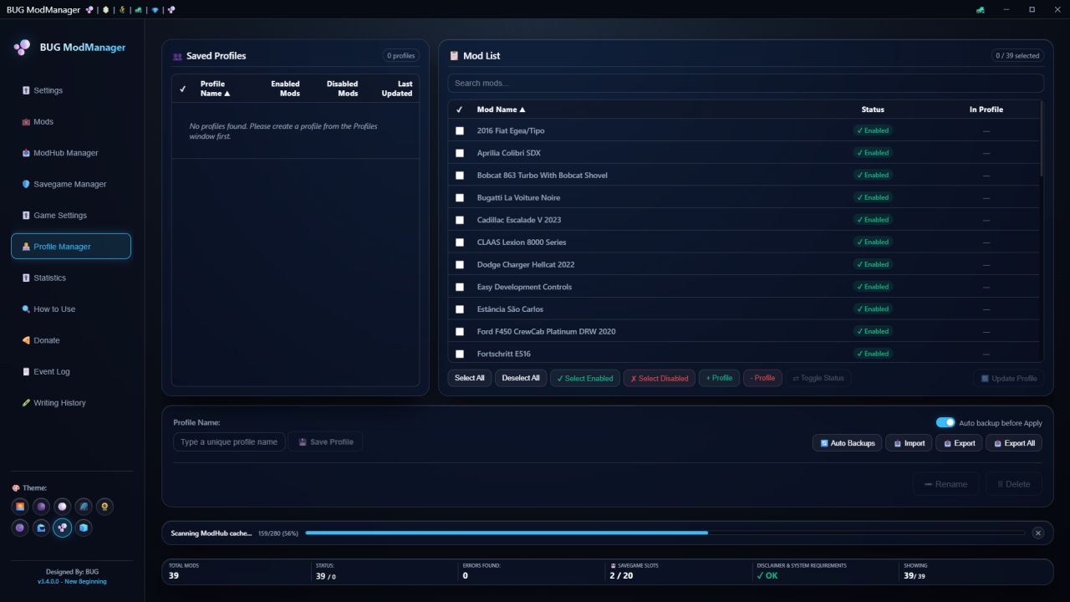The height and width of the screenshot is (602, 1070).
Task: Click the Status column header
Action: tap(873, 110)
